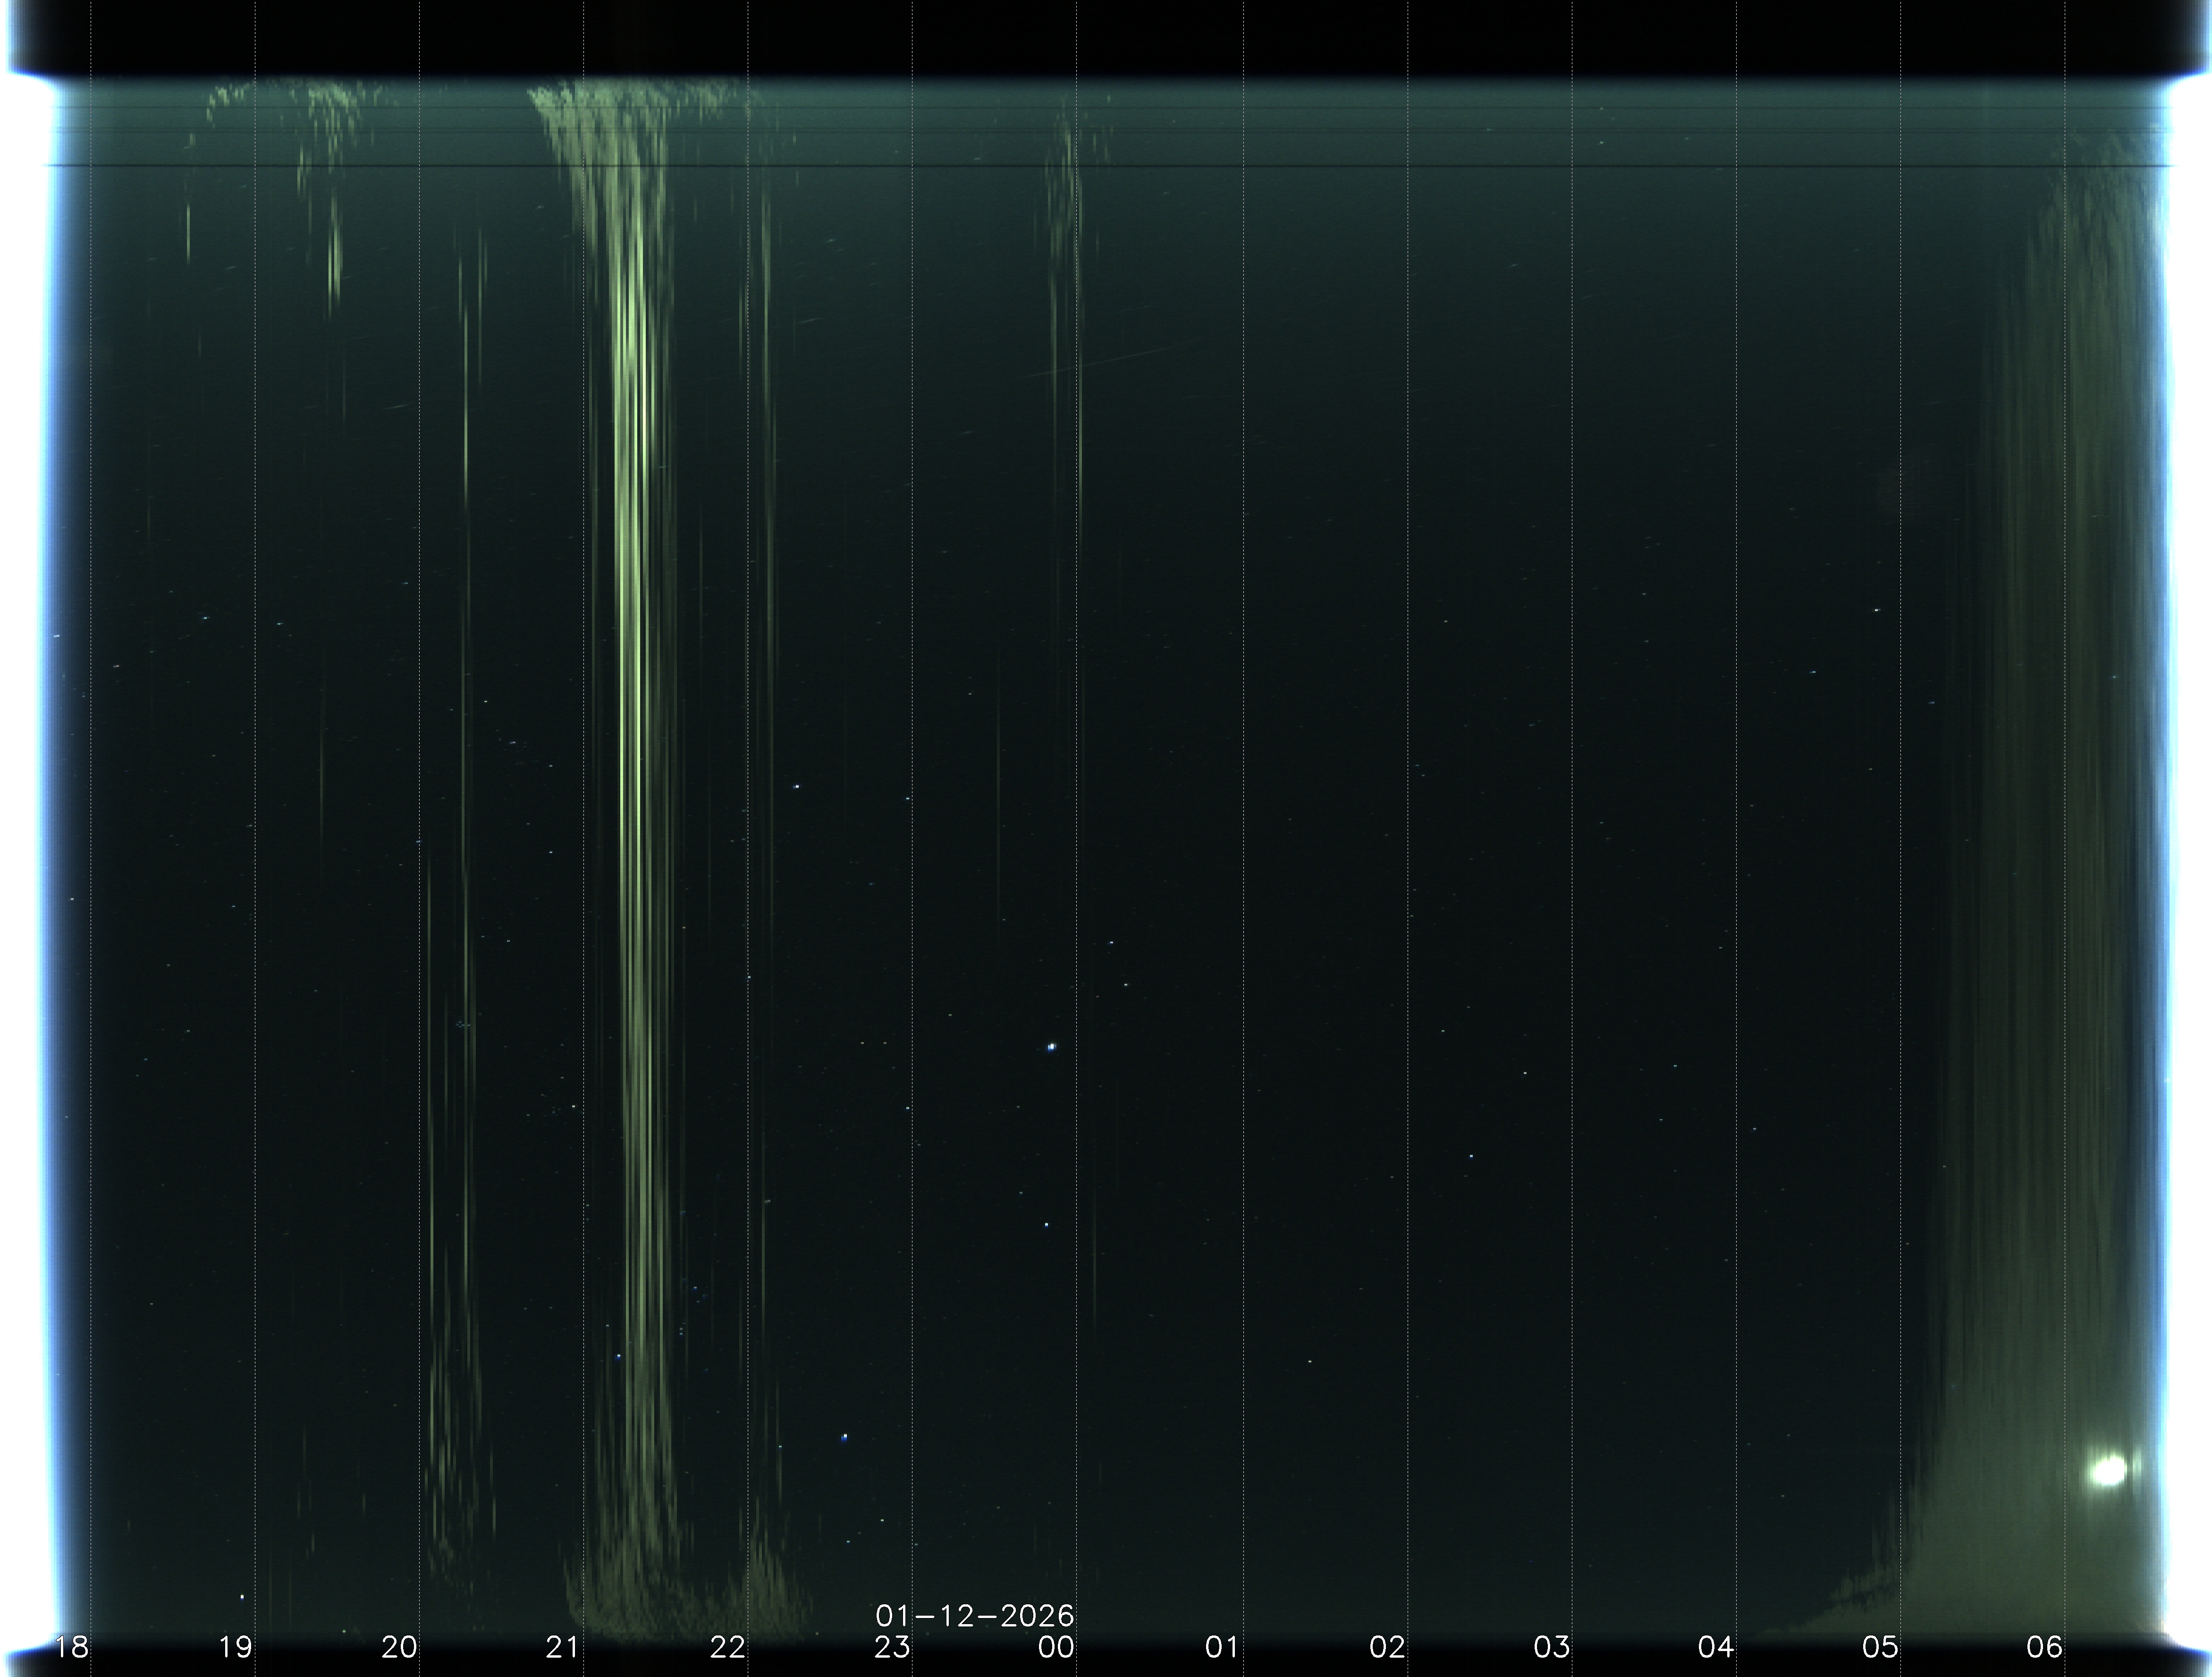The image size is (2212, 1677).
Task: Click the 05 hour label
Action: coord(1880,1646)
